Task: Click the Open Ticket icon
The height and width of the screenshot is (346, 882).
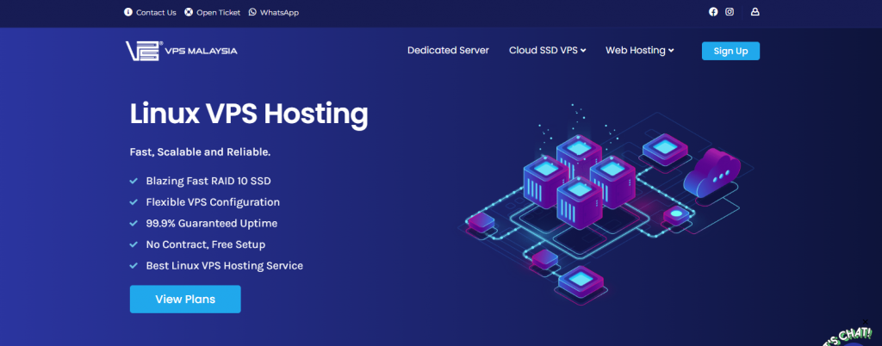Action: tap(189, 12)
